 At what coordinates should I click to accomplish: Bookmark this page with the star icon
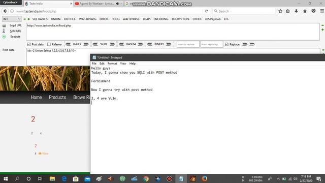[x=280, y=11]
